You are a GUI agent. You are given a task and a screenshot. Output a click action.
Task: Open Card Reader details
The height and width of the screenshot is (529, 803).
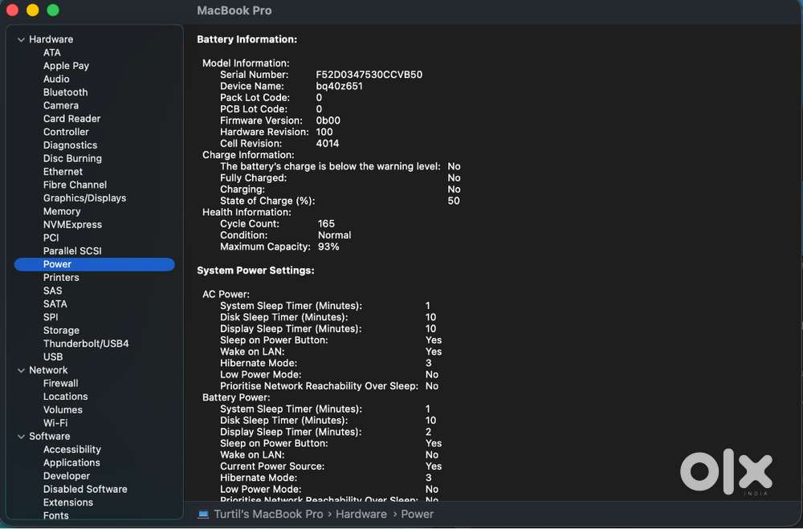(71, 119)
